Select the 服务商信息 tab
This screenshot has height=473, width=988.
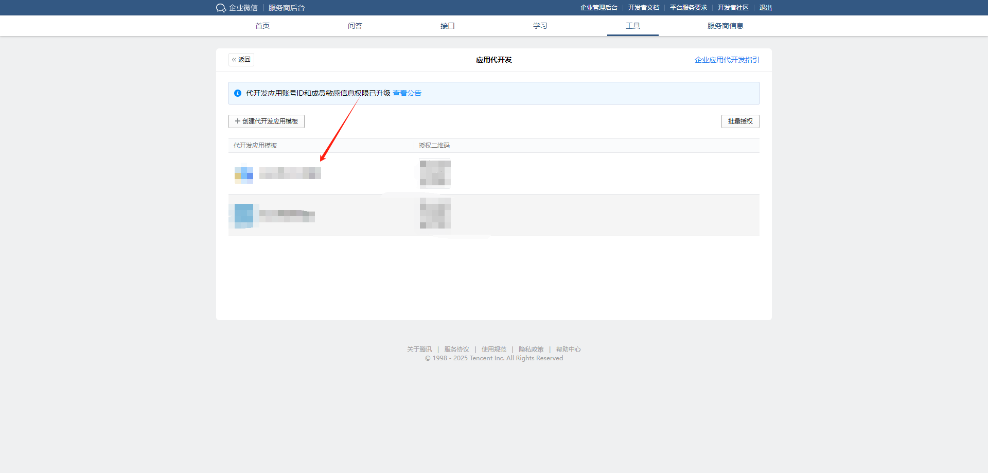pos(726,26)
